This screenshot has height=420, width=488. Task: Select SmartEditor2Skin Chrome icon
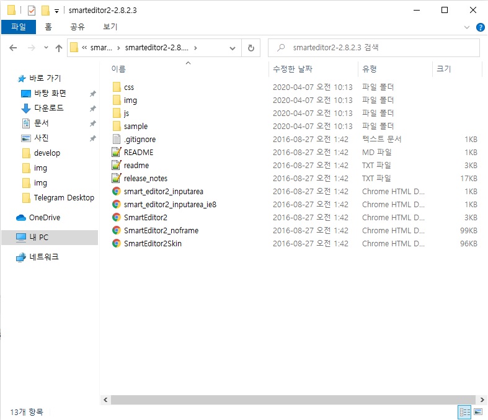click(x=117, y=244)
